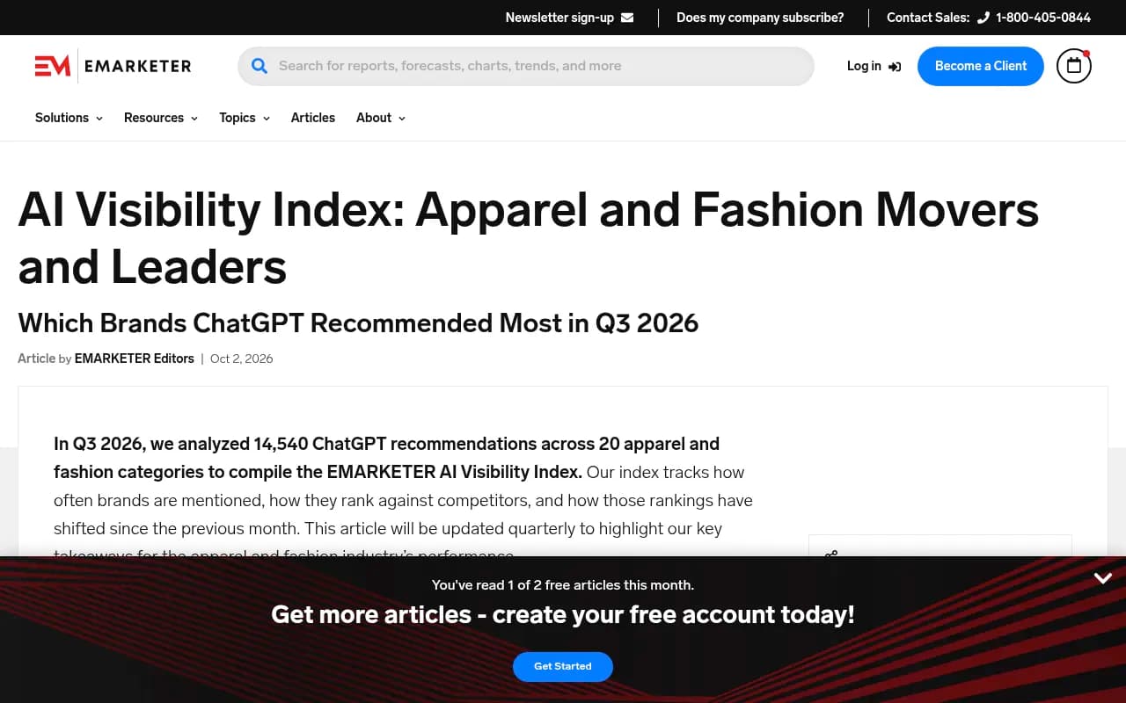This screenshot has height=703, width=1126.
Task: Click the Log in arrow icon
Action: 895,67
